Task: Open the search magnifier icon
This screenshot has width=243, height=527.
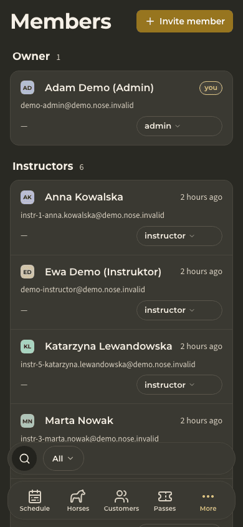Action: pyautogui.click(x=24, y=458)
